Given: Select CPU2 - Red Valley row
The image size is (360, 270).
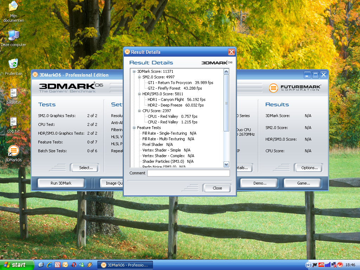Looking at the screenshot, I should pos(172,122).
